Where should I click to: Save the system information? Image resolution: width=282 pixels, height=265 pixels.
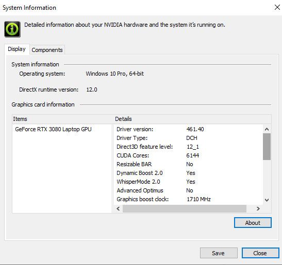[219, 253]
